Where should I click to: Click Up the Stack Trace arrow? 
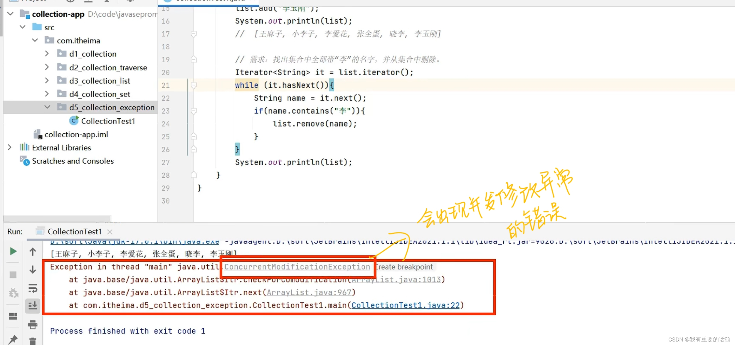point(33,252)
